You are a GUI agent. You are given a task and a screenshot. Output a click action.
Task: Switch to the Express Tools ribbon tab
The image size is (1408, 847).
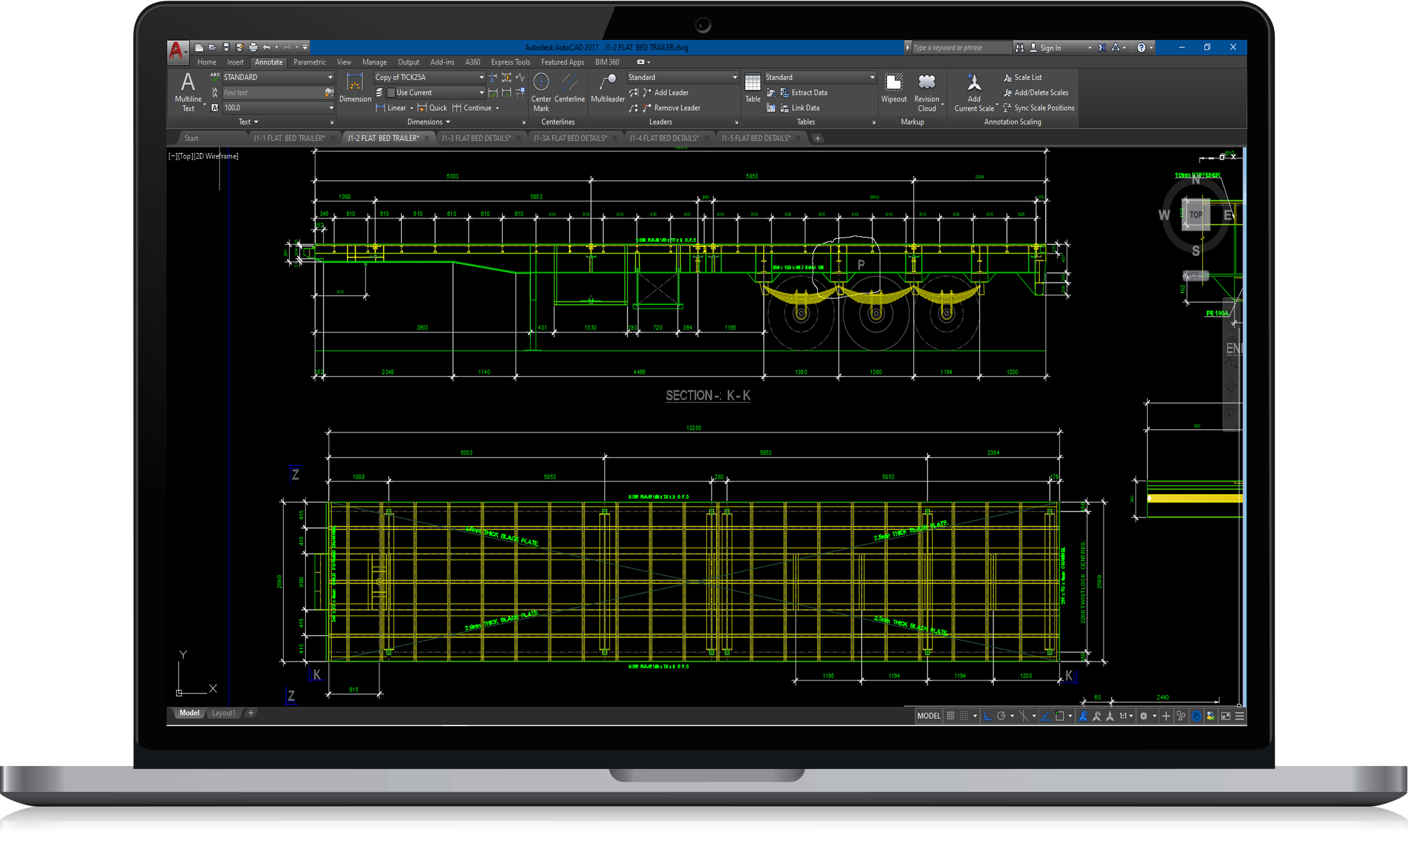510,62
